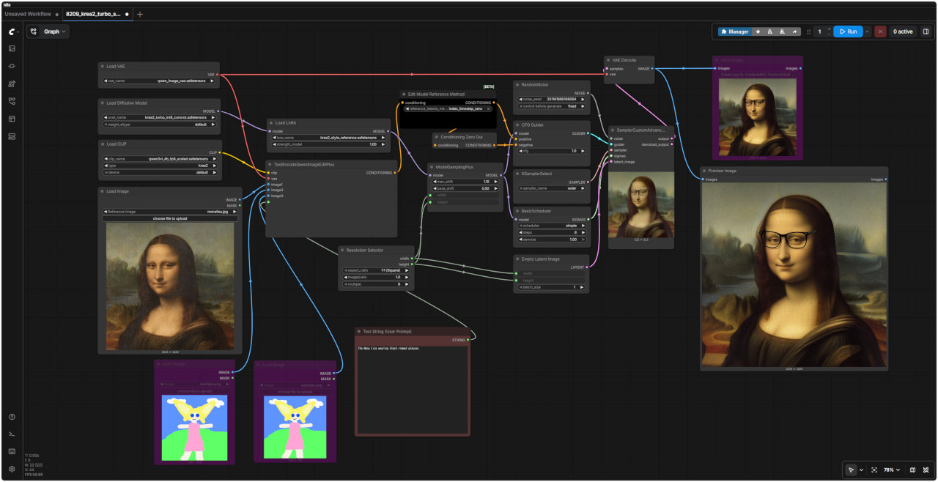Viewport: 938px width, 482px height.
Task: Increase the queue batch count stepper
Action: (x=830, y=29)
